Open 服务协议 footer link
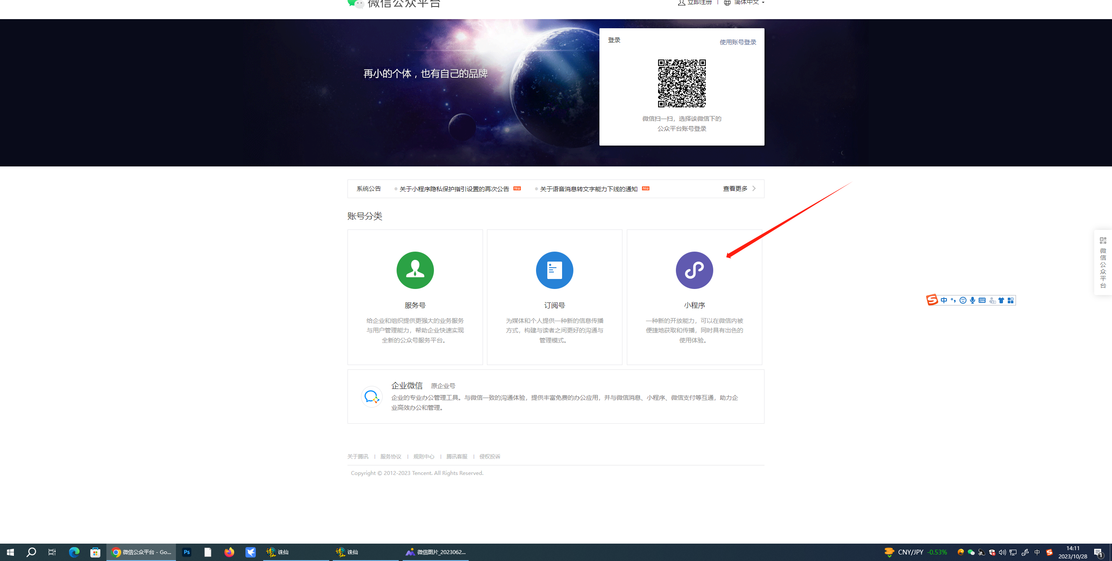This screenshot has height=561, width=1112. tap(391, 456)
